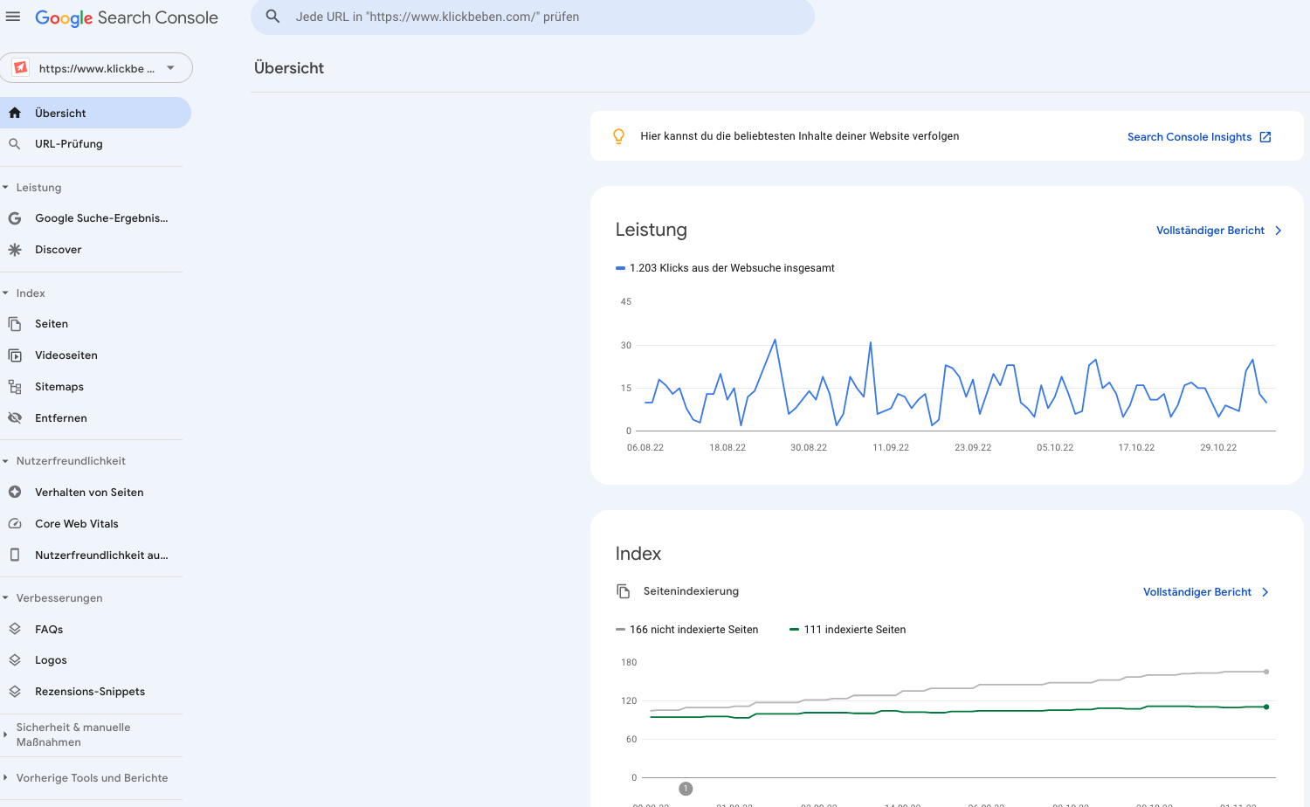Click the Seiten pages icon
Viewport: 1310px width, 807px height.
pos(15,324)
